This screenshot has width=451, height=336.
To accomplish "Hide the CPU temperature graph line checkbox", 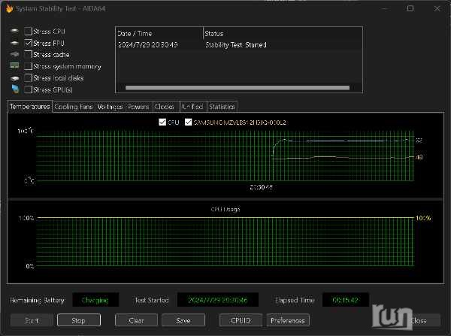I will coord(162,122).
